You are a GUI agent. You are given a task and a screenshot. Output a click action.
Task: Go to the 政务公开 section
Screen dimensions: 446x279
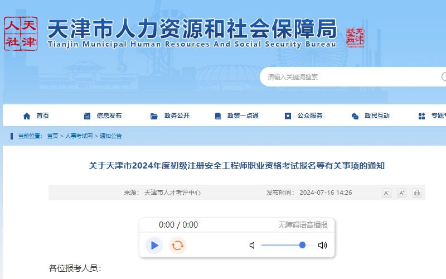coord(170,116)
